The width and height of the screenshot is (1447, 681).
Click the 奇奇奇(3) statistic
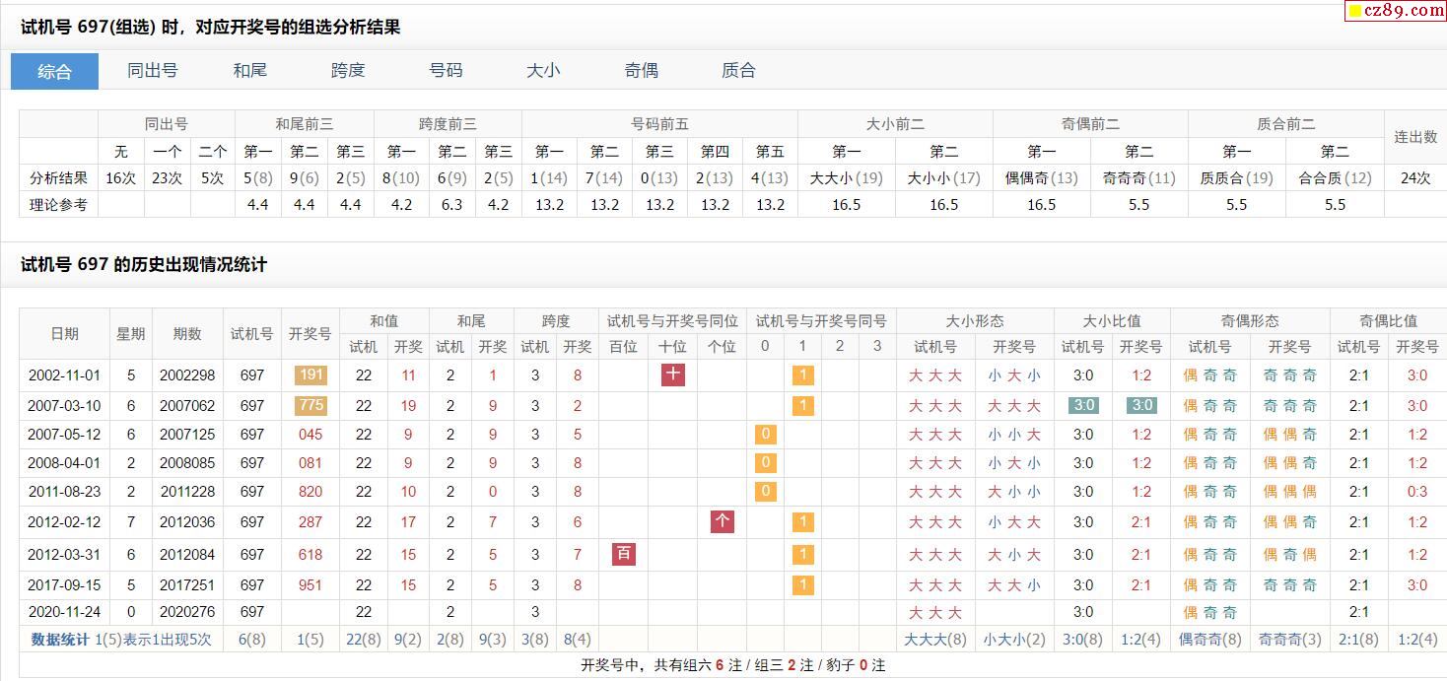[1290, 640]
